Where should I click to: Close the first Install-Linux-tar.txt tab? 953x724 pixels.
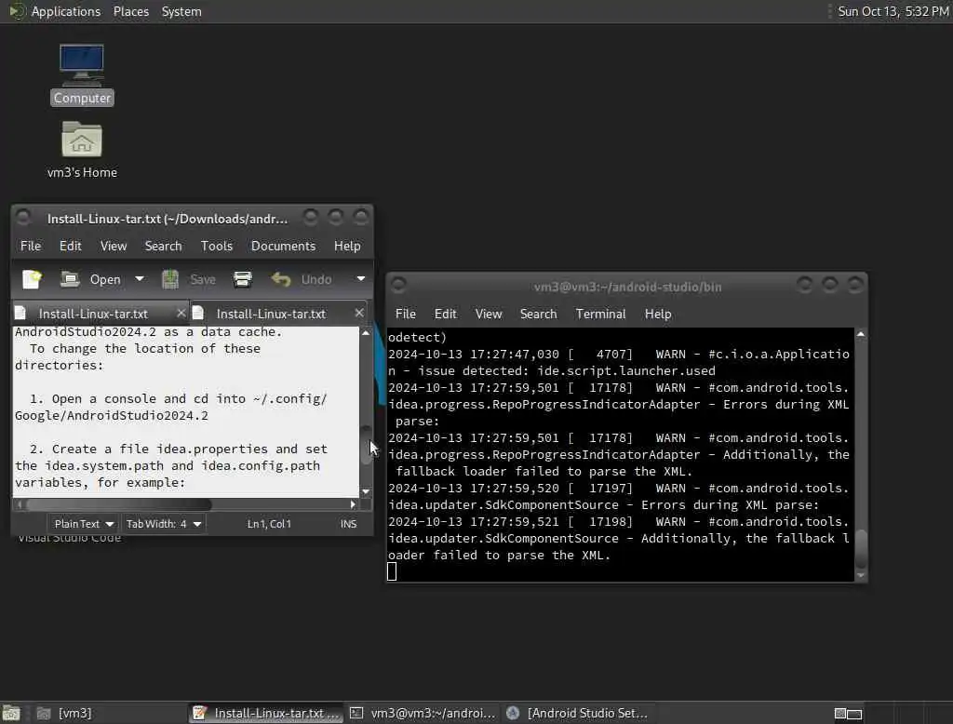coord(181,313)
